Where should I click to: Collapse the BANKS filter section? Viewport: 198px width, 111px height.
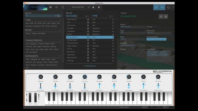60,30
